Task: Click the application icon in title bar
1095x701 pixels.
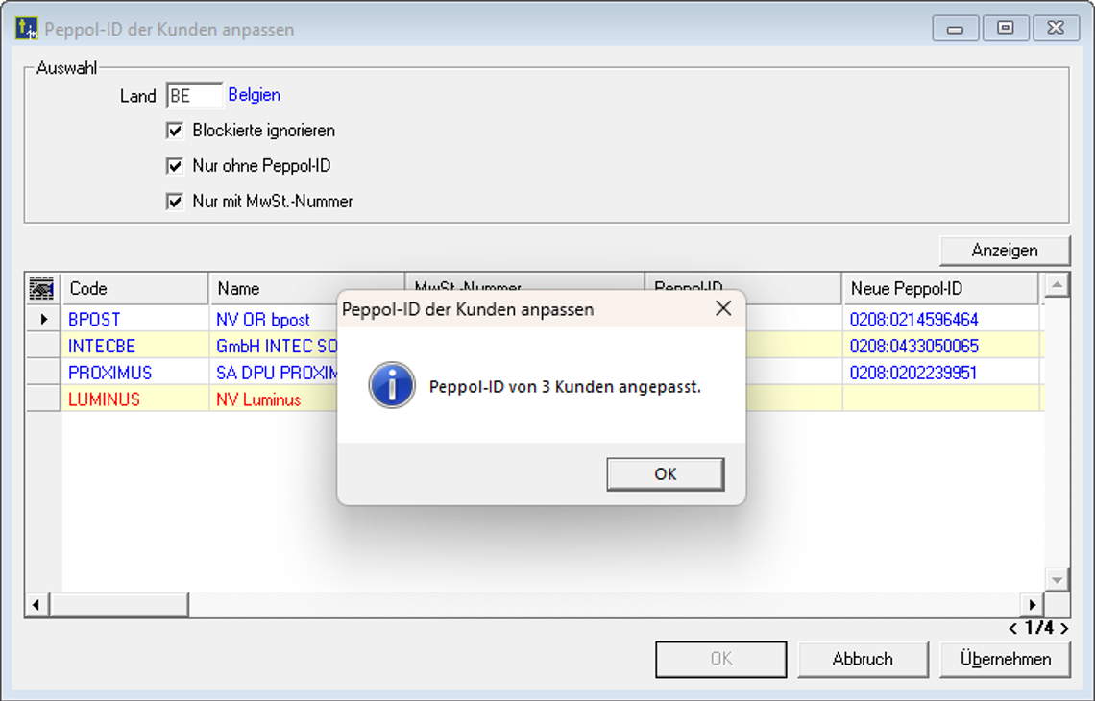Action: (x=26, y=29)
